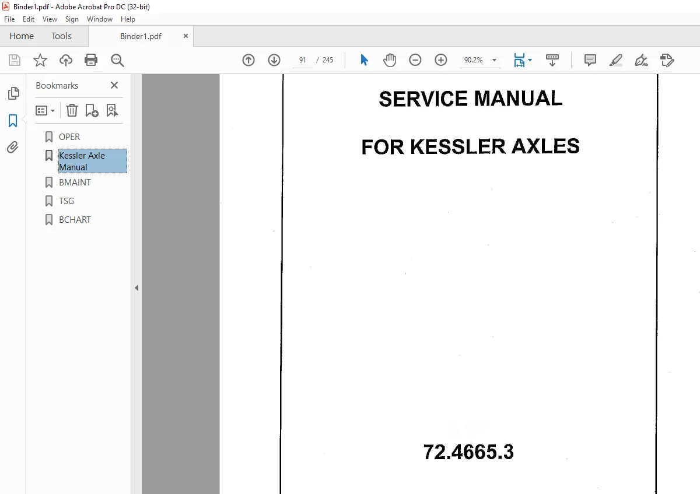The width and height of the screenshot is (700, 494).
Task: Toggle the Bookmarks panel icon
Action: coord(13,121)
